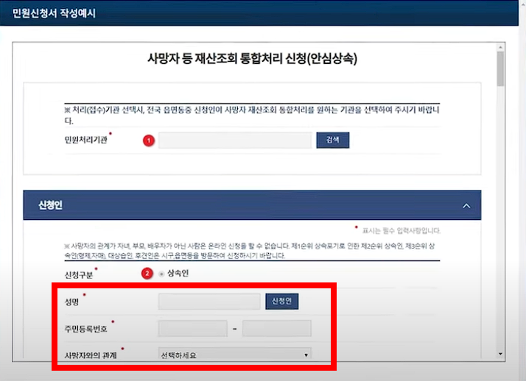Screen dimensions: 526x381
Task: Click the scrollbar down arrow
Action: click(500, 354)
